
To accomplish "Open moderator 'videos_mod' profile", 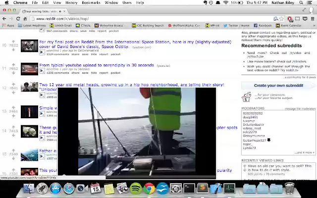I will point(252,128).
